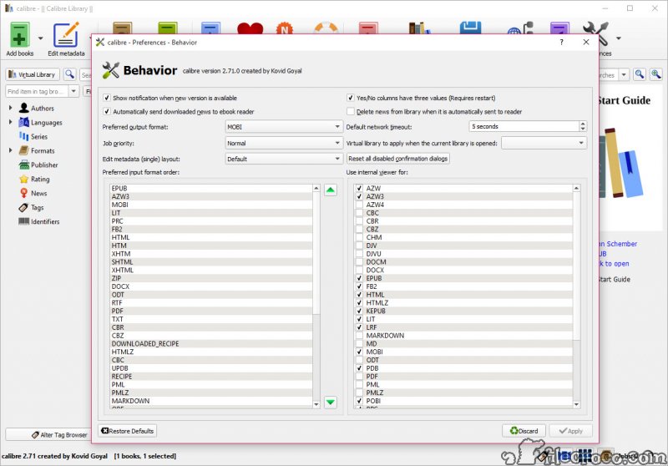This screenshot has height=466, width=668.
Task: Click the input format list scrollbar
Action: tap(316, 253)
